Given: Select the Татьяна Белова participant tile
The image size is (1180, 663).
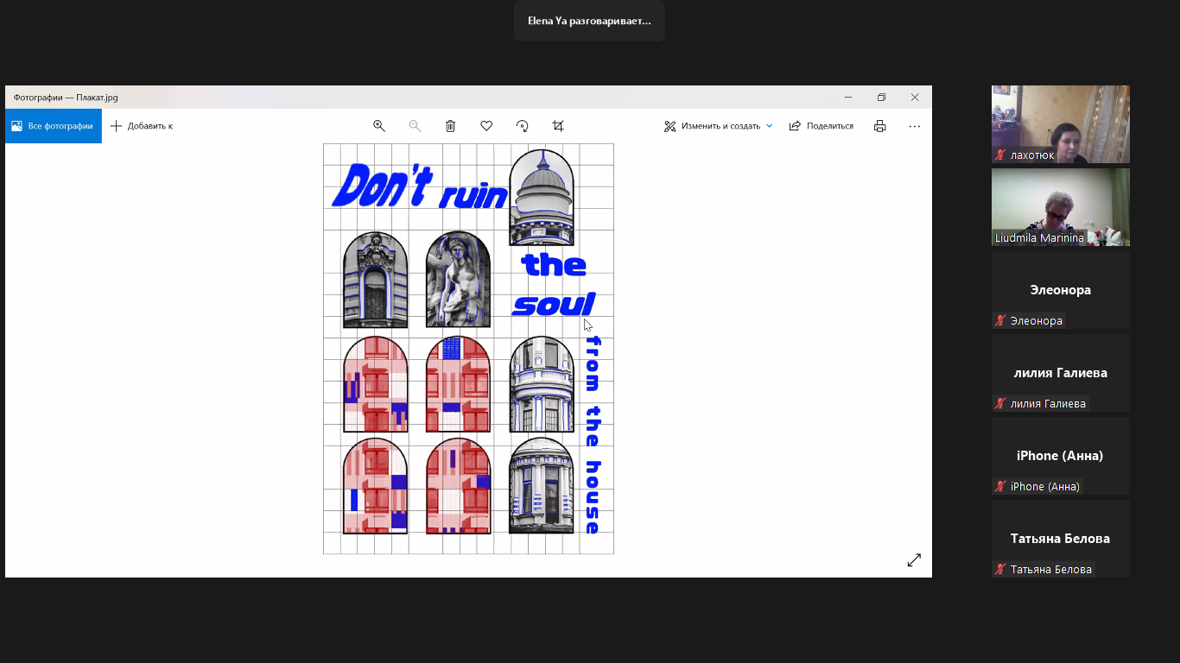Looking at the screenshot, I should pyautogui.click(x=1061, y=539).
